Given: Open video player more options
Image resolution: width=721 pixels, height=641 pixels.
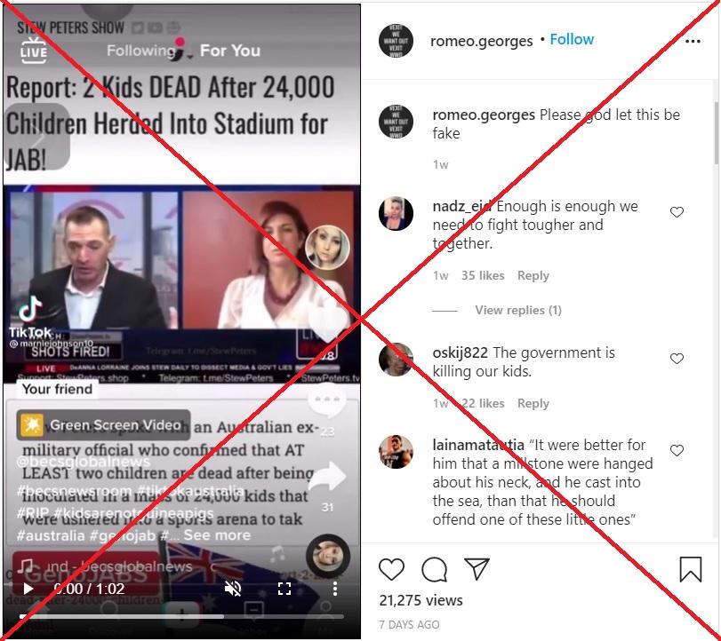Looking at the screenshot, I should point(335,589).
